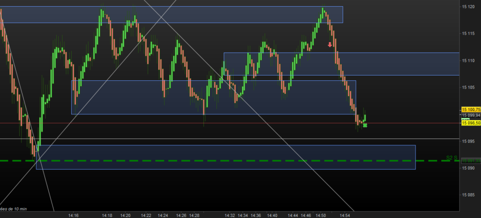481x218 pixels.
Task: Click the 14:46 time axis label
Action: point(306,216)
